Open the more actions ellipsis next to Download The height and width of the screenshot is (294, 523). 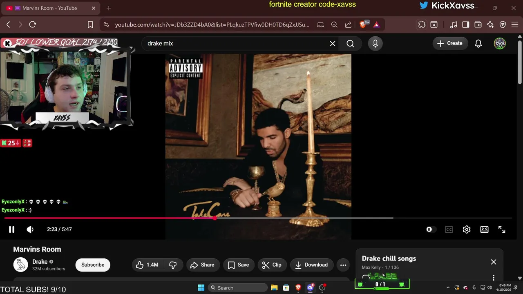tap(343, 265)
